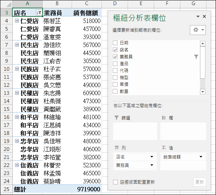The image size is (216, 195).
Task: Collapse the 民族店 group
Action: (x=17, y=69)
